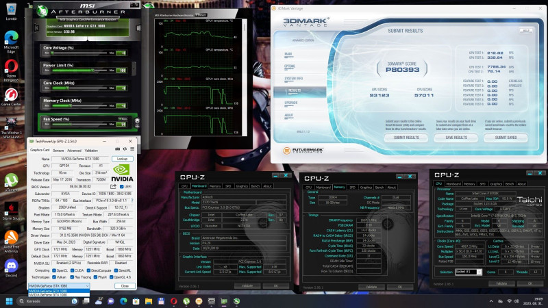Open the Teams chat icon on the taskbar

(111, 301)
